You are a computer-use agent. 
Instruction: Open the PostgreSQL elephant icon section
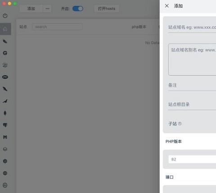pos(5,125)
